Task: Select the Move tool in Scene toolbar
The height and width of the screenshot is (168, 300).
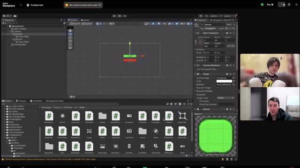Action: pos(70,34)
